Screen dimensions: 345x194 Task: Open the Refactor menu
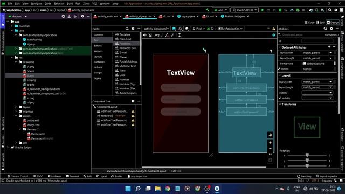point(59,4)
